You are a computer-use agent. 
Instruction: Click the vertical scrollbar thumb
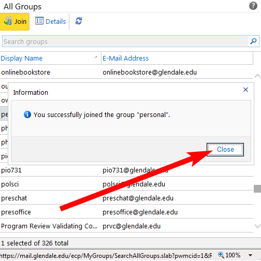pyautogui.click(x=257, y=189)
